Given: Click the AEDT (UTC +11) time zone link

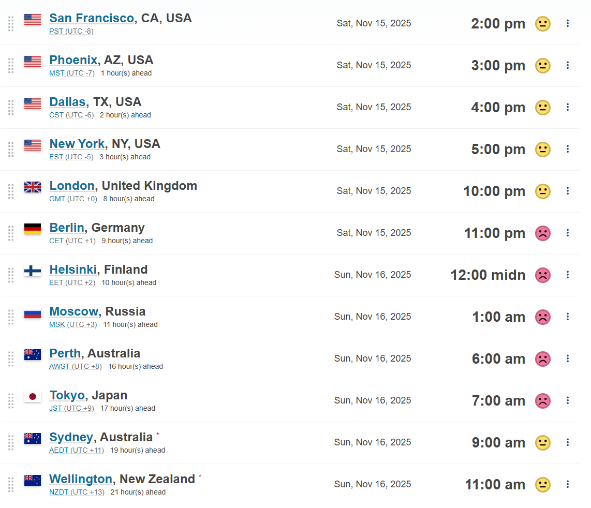Looking at the screenshot, I should pyautogui.click(x=77, y=450).
